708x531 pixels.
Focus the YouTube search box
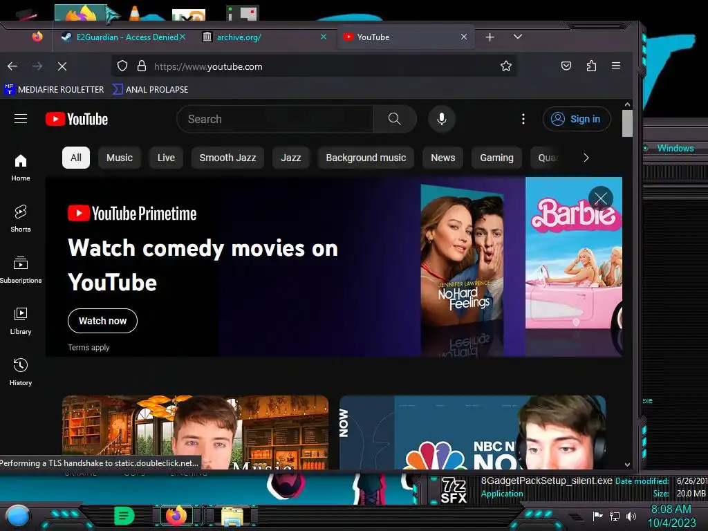275,119
